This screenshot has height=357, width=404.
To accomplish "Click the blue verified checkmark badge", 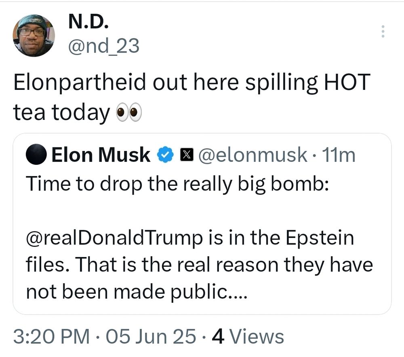I will 164,155.
